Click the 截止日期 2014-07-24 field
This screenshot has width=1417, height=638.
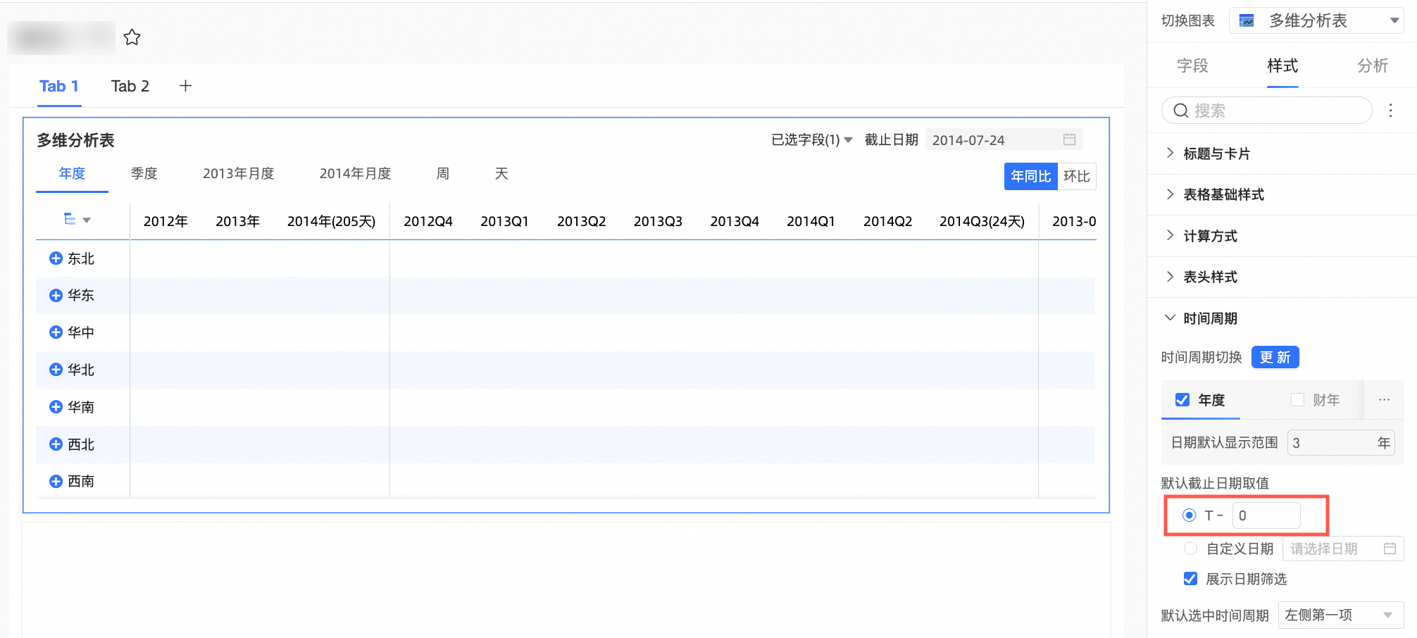pyautogui.click(x=1004, y=139)
